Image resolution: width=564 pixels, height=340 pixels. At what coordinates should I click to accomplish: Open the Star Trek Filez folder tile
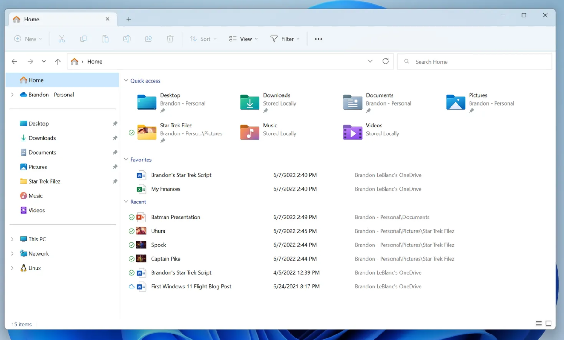(180, 133)
